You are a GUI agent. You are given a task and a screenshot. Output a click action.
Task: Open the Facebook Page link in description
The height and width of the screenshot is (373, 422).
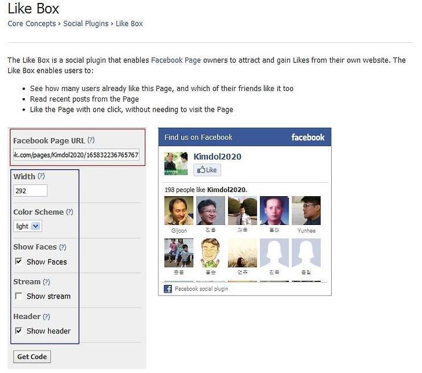(x=176, y=60)
